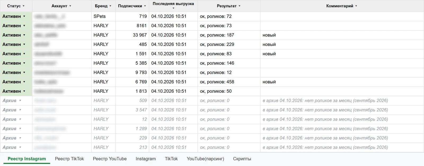Open the Аккаунт column filter arrow
This screenshot has width=424, height=166.
tap(70, 6)
